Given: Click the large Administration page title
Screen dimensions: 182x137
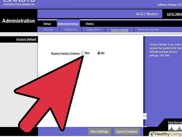Looking at the screenshot, I should click(18, 21).
